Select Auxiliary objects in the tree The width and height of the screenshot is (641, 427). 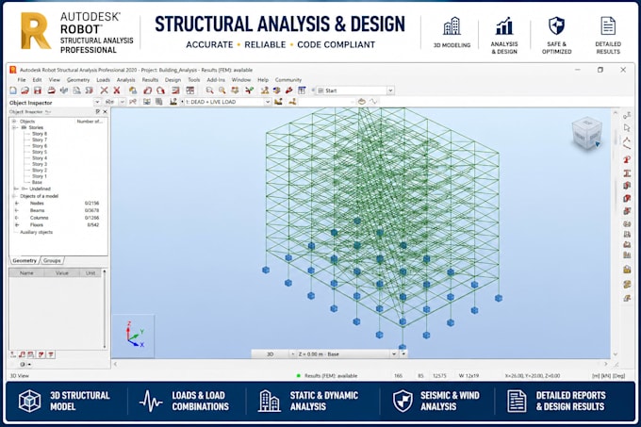tap(37, 232)
